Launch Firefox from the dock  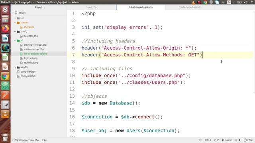pyautogui.click(x=5, y=29)
